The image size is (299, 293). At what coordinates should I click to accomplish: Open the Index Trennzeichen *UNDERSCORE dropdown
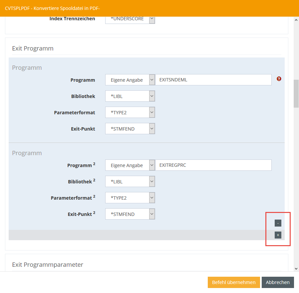(130, 19)
